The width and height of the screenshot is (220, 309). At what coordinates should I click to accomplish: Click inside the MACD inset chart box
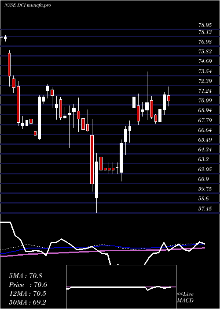point(121,287)
